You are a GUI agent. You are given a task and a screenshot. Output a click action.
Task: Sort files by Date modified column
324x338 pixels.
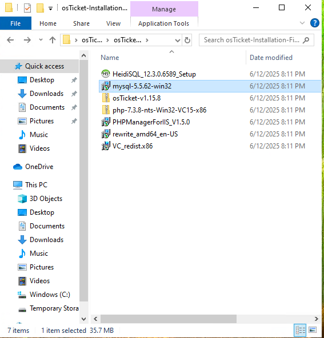(271, 58)
